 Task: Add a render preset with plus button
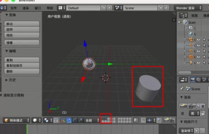point(197,130)
